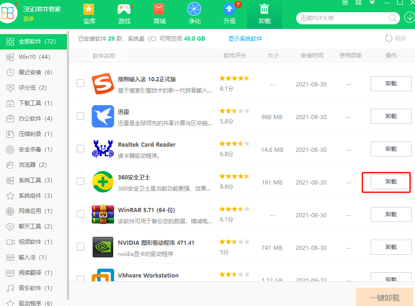The image size is (415, 306).
Task: Click the WinRAR books app icon
Action: [x=103, y=214]
